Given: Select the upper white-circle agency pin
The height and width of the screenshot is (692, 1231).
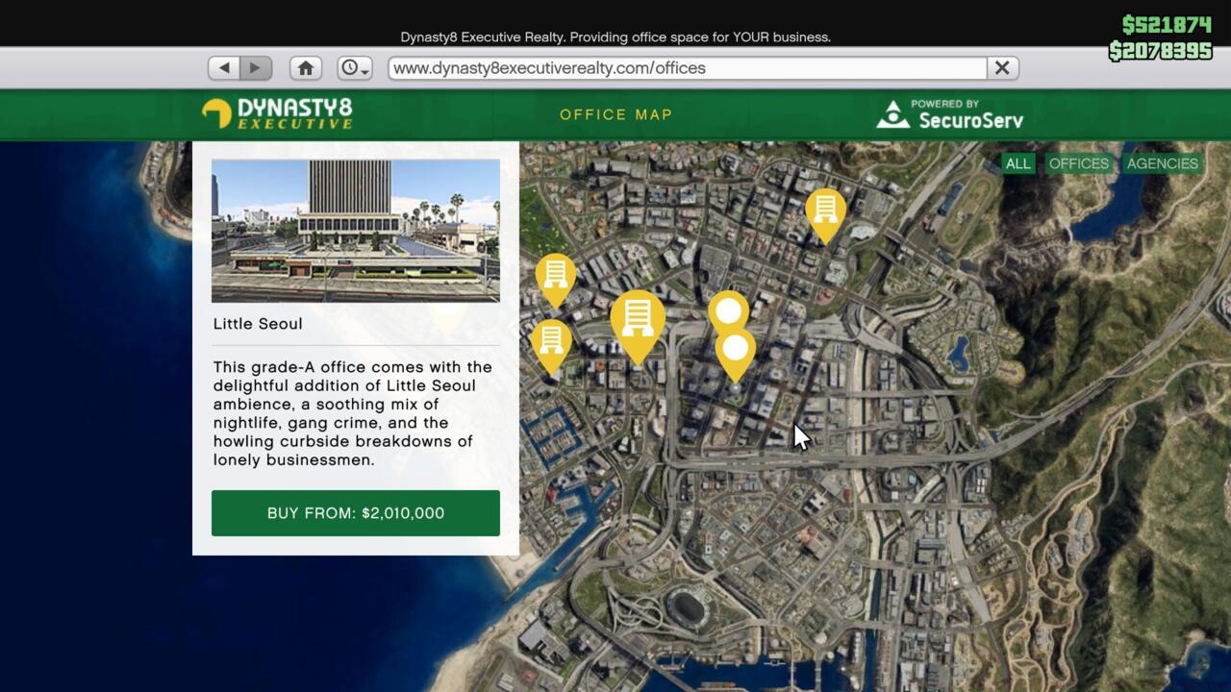Looking at the screenshot, I should pos(728,310).
